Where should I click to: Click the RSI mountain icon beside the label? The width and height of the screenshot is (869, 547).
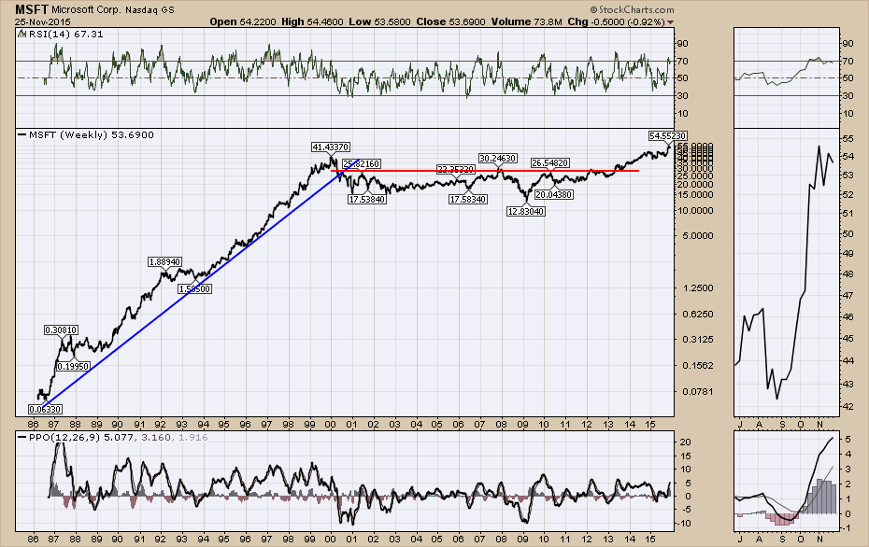(x=21, y=34)
